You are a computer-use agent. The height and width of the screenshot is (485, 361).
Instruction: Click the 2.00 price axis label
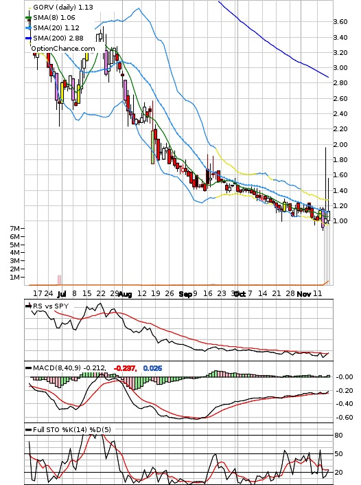coord(340,144)
